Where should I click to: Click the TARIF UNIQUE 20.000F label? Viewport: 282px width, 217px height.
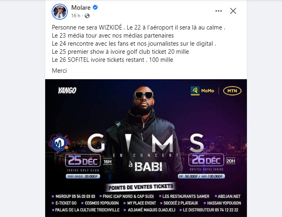83,176
